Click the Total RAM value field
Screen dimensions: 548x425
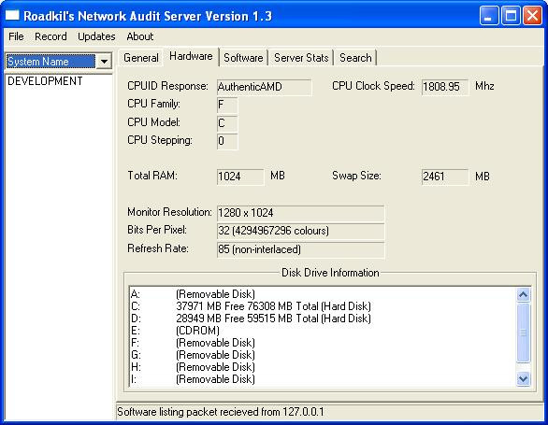coord(240,177)
